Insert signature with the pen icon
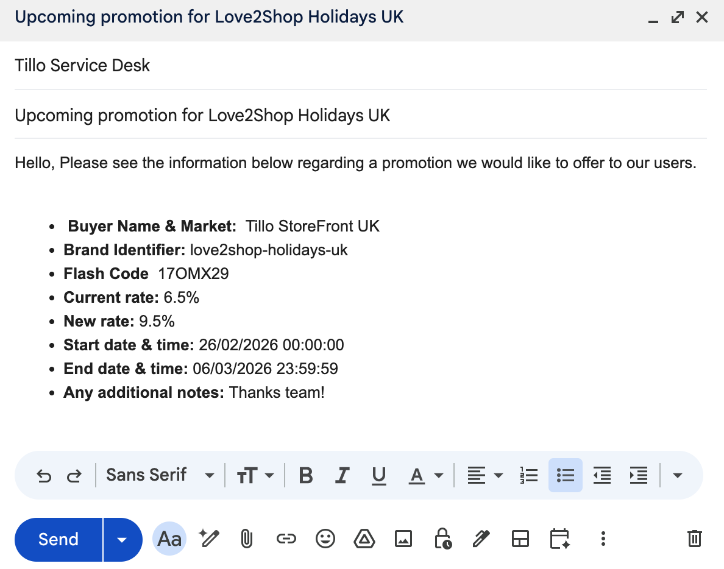 point(481,539)
